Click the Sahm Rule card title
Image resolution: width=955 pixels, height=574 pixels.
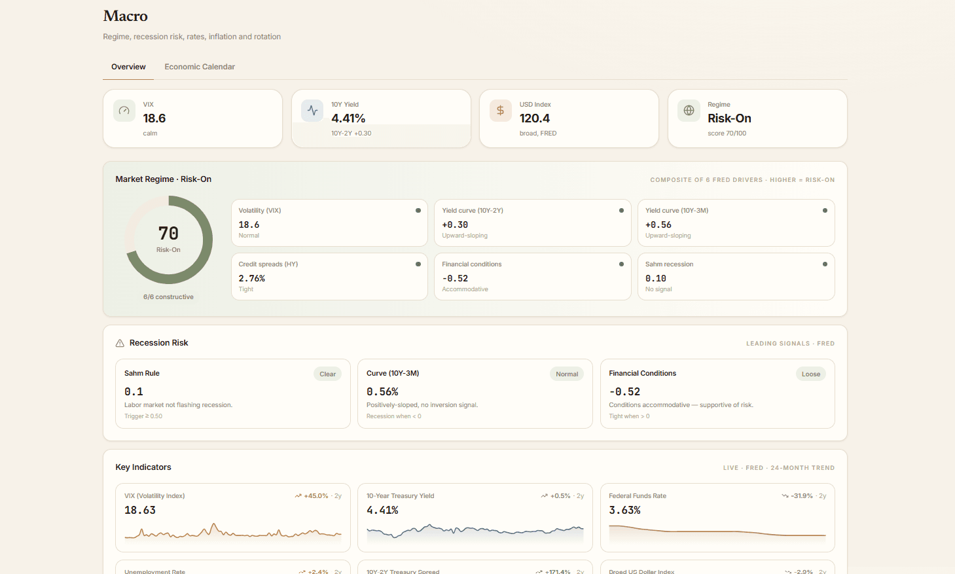142,373
